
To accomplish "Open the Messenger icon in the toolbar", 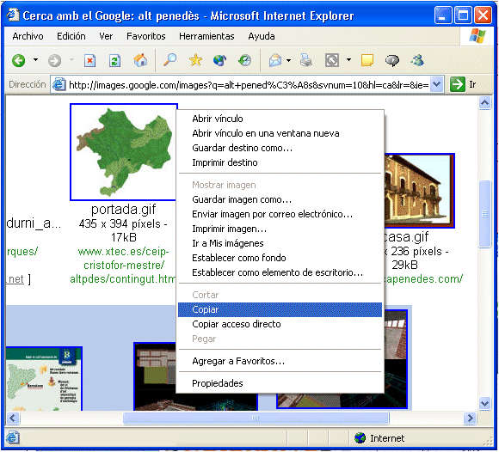I will [x=417, y=60].
